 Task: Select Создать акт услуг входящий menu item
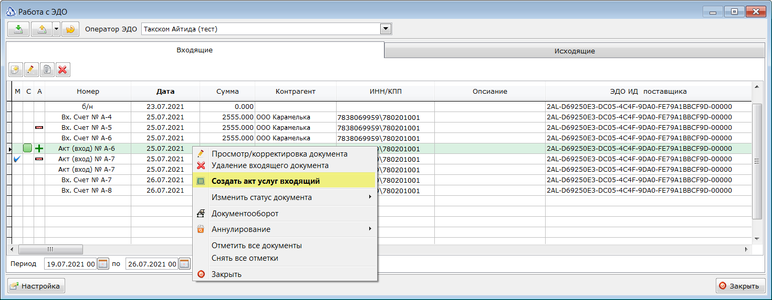tap(285, 181)
